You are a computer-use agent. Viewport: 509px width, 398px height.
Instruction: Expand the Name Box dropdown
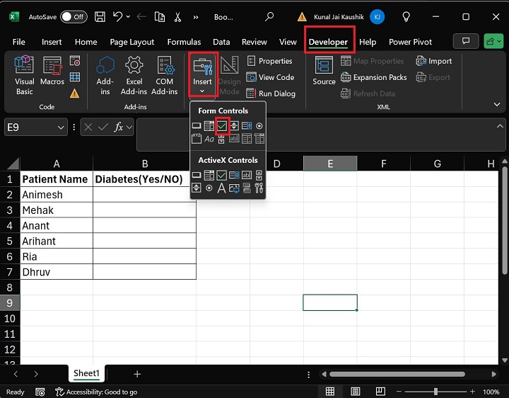[x=61, y=127]
